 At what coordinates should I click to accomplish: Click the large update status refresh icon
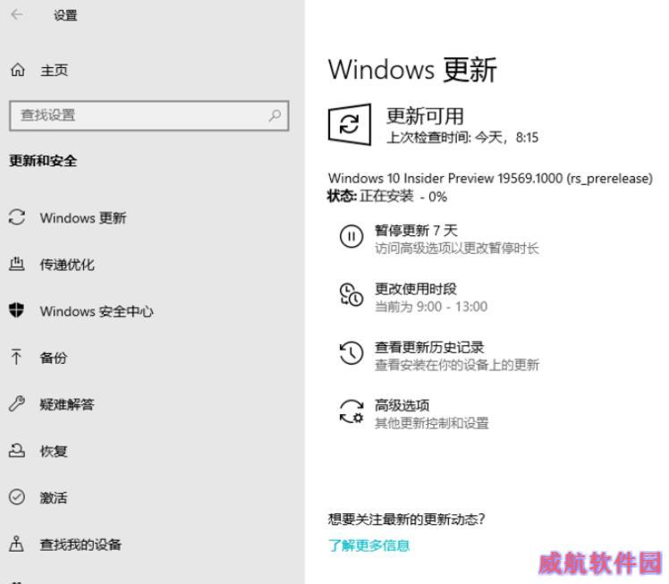click(350, 124)
